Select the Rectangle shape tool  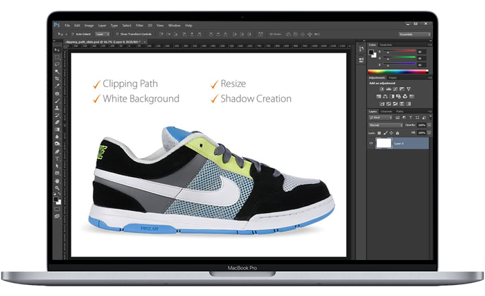58,173
